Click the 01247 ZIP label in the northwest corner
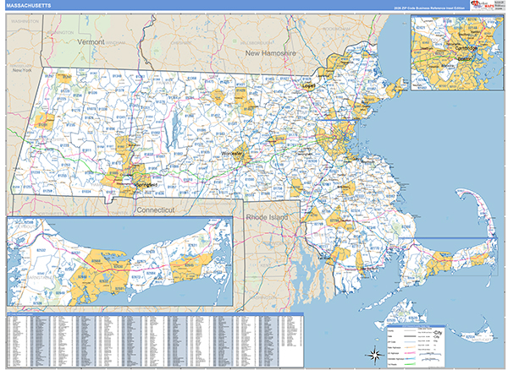The height and width of the screenshot is (370, 508). tap(67, 77)
